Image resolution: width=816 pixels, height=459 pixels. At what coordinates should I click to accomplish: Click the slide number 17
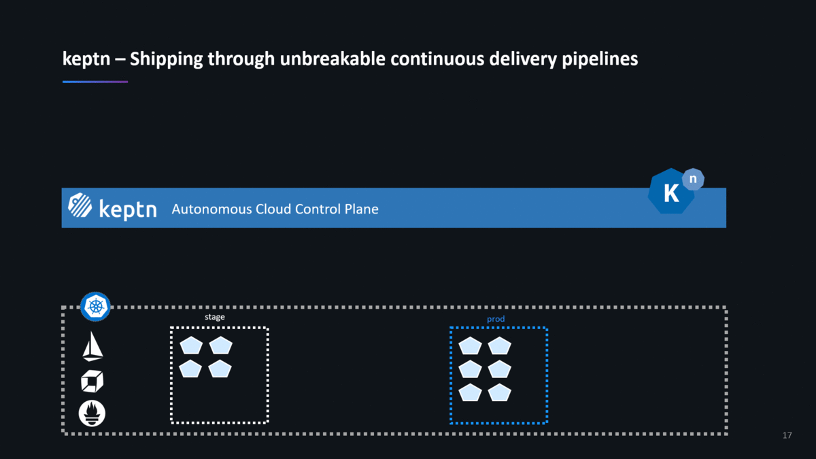click(787, 435)
